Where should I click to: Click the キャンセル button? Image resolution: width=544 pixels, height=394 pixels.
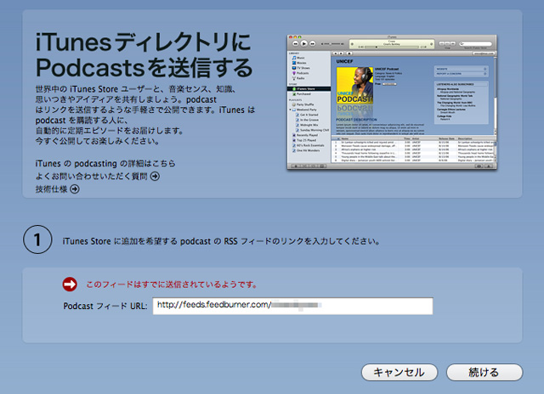pyautogui.click(x=399, y=372)
